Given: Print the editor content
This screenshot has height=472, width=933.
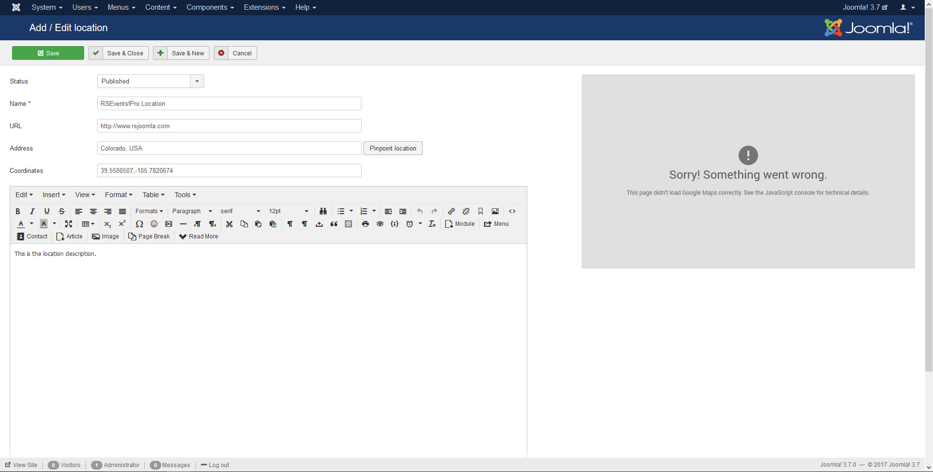Looking at the screenshot, I should pos(365,224).
